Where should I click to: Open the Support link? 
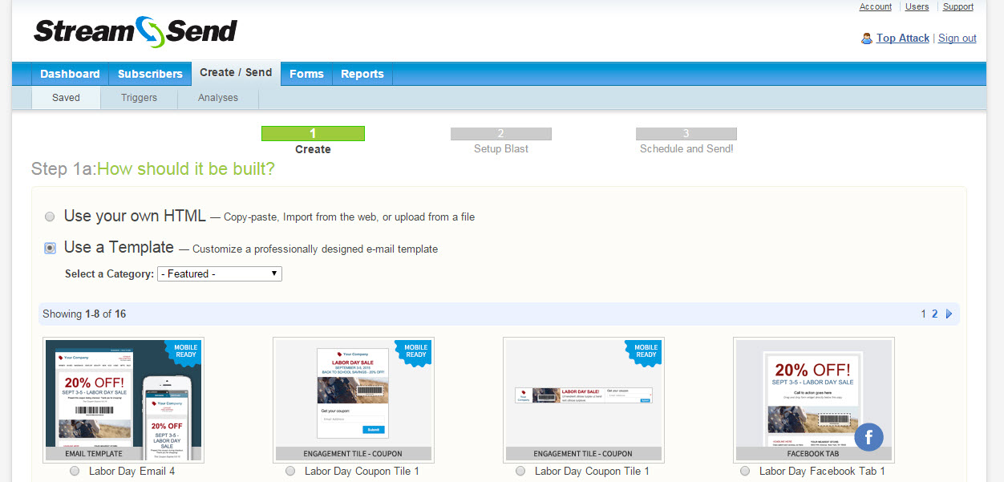tap(958, 6)
